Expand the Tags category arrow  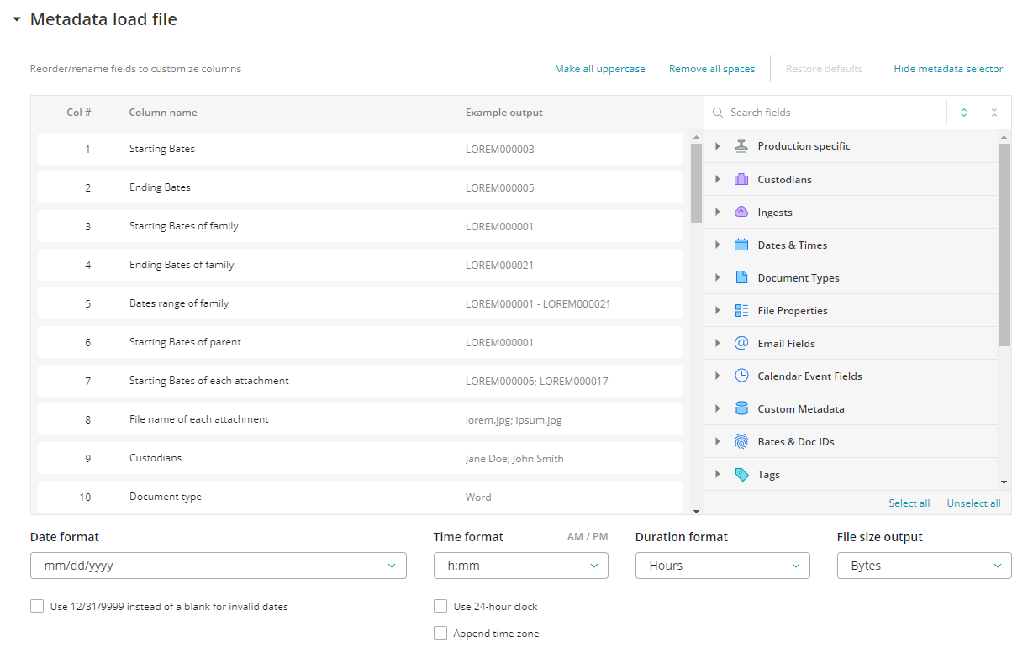(717, 474)
